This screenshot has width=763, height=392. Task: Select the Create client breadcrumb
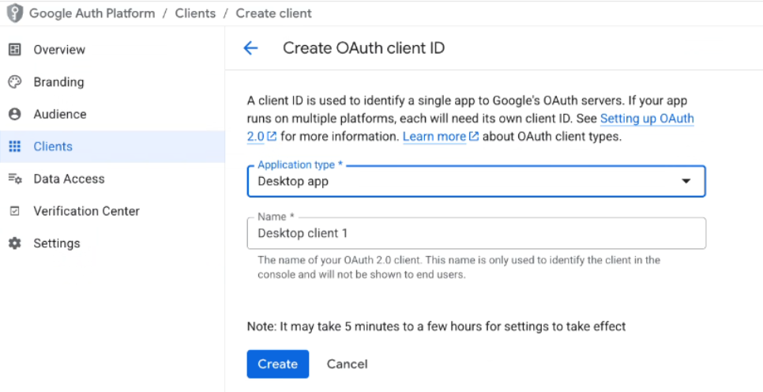272,13
